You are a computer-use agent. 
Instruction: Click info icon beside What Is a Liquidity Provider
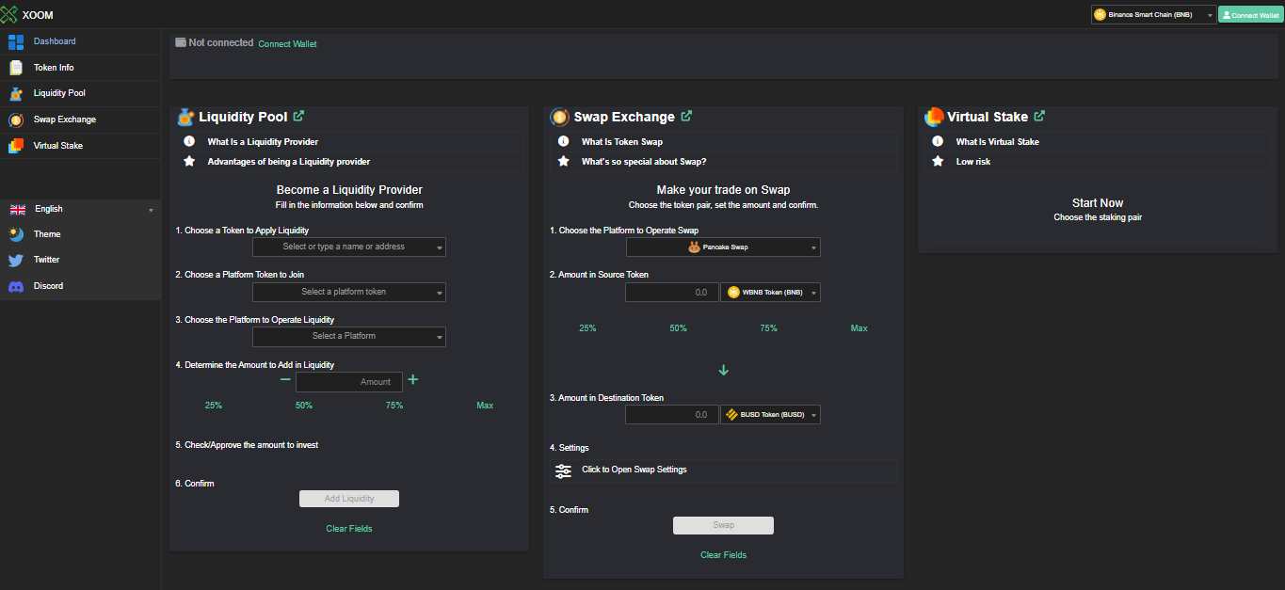[x=188, y=141]
